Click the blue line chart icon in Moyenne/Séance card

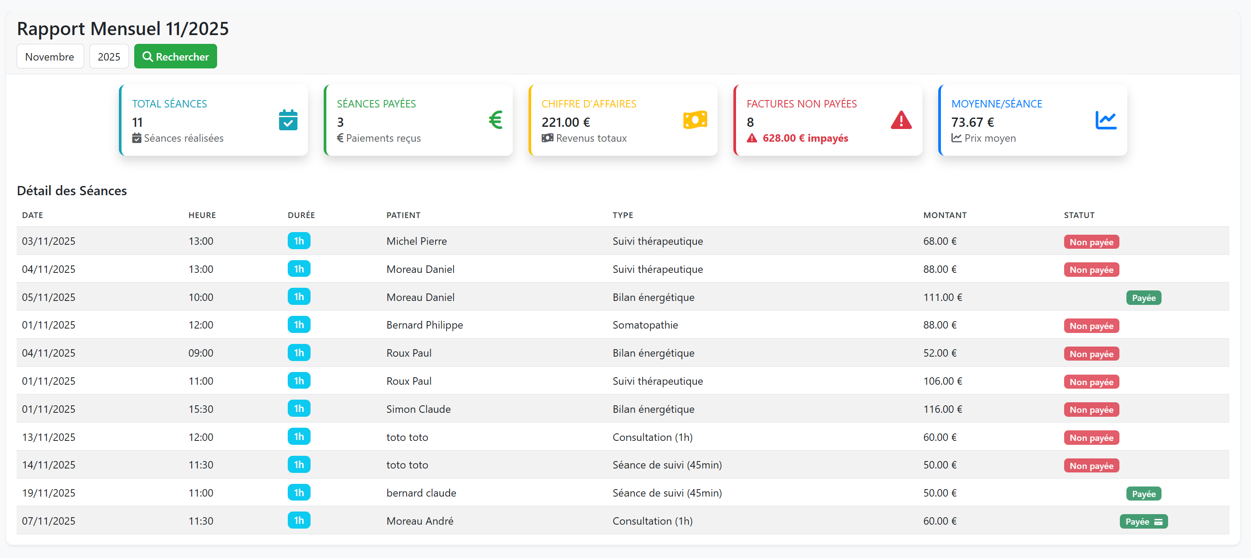(x=1105, y=120)
